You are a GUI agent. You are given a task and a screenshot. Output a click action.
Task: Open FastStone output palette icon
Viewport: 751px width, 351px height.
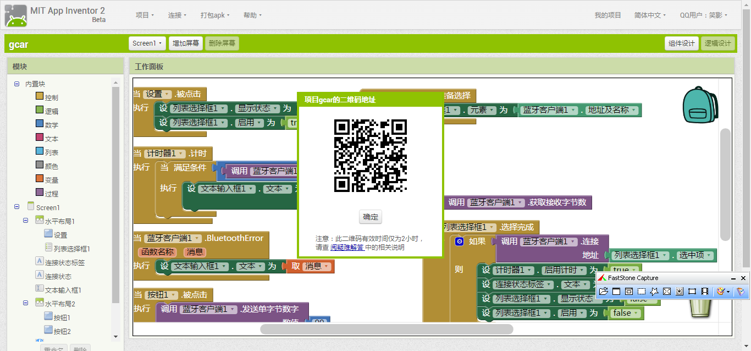pos(721,292)
